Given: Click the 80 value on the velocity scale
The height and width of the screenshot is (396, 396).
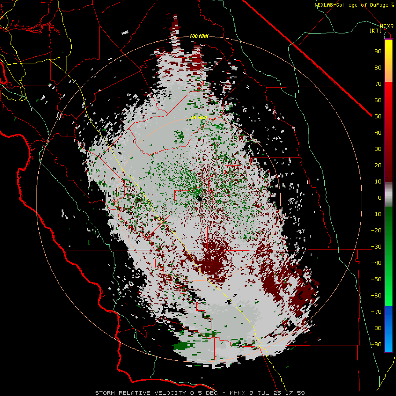Looking at the screenshot, I should [378, 68].
